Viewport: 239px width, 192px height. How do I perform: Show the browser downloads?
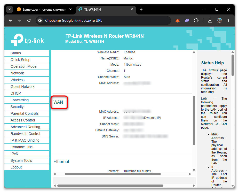[x=210, y=20]
